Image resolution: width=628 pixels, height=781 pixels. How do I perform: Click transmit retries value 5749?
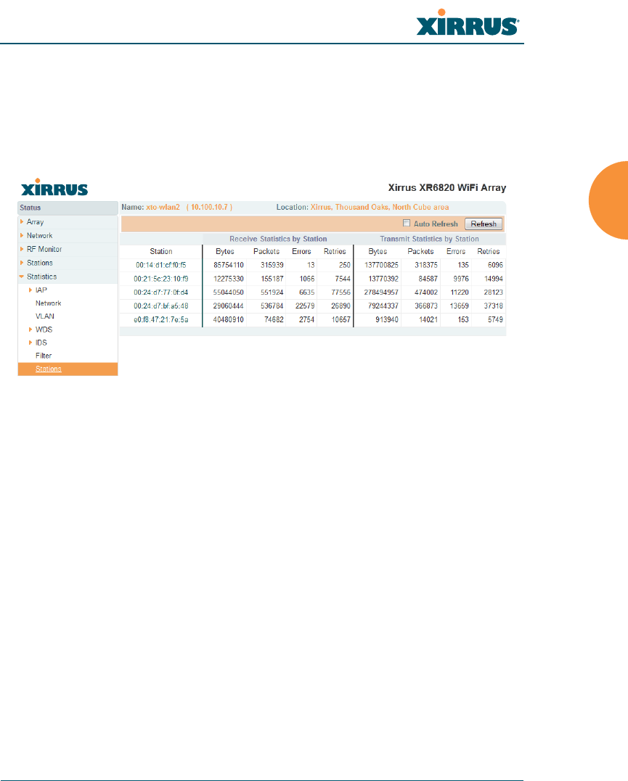click(496, 320)
